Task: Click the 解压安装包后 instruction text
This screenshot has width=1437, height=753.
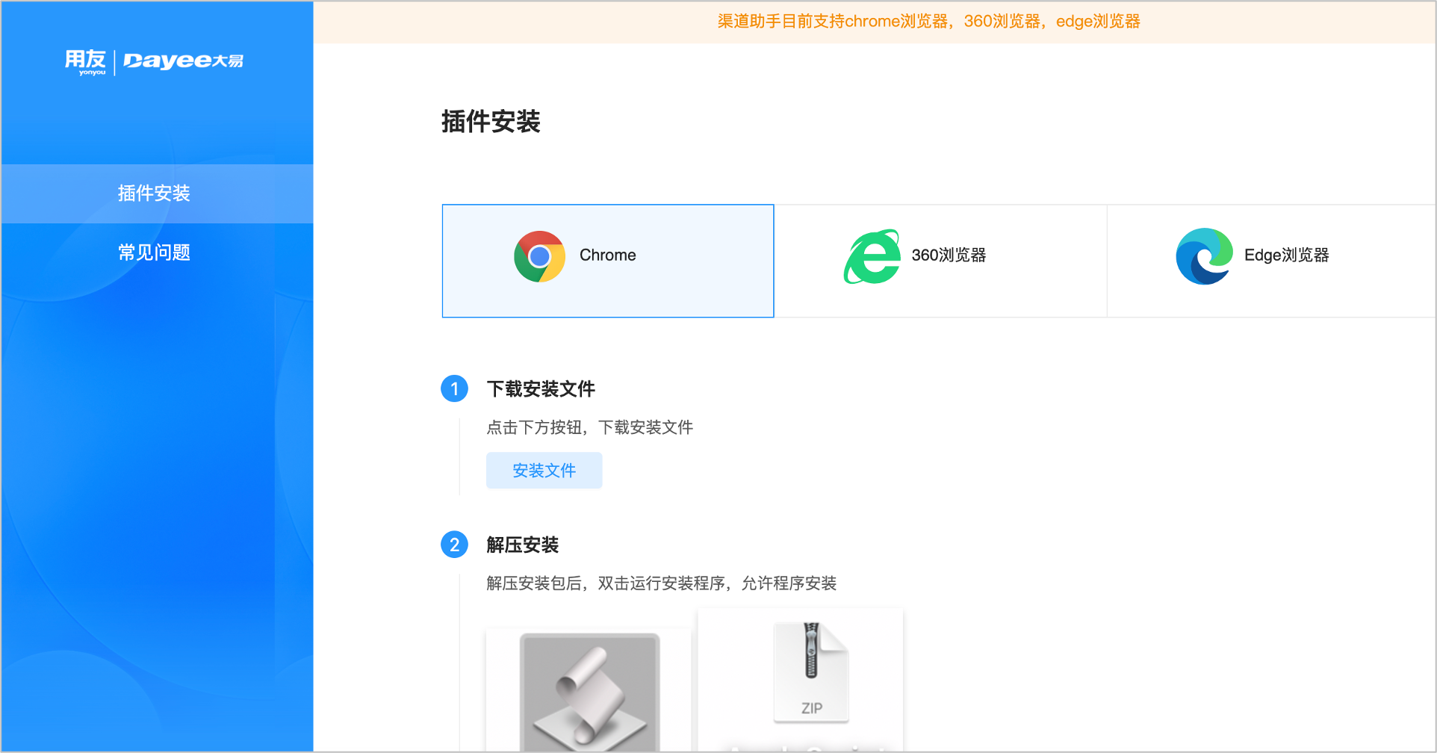Action: click(x=661, y=583)
